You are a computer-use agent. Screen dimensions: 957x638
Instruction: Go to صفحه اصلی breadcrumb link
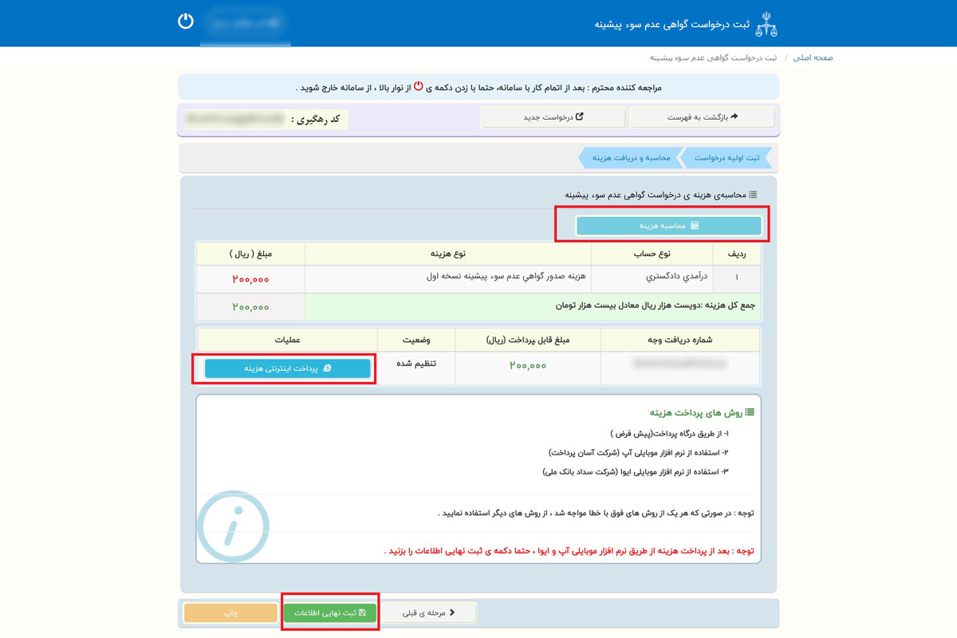(x=813, y=58)
